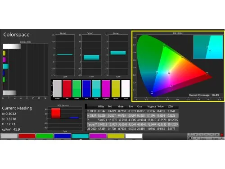The height and width of the screenshot is (169, 225).
Task: Click the right-pointing play arrow toolbar icon
Action: point(201,135)
